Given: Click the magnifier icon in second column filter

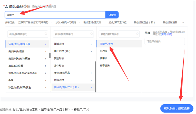Looking at the screenshot, I should 92,34.
